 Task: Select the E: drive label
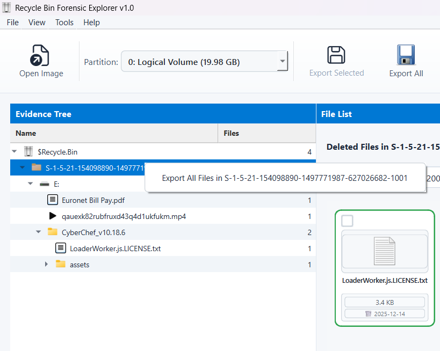click(56, 184)
